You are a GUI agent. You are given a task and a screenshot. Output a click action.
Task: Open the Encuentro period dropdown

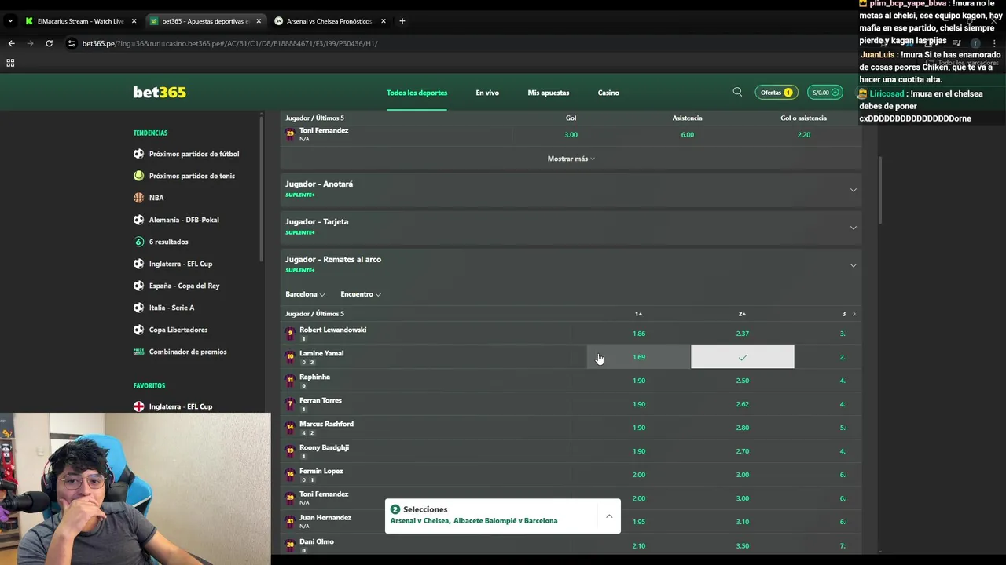(x=361, y=294)
